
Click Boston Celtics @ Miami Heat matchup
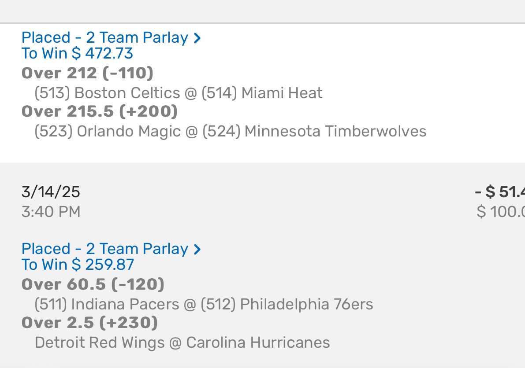(179, 93)
